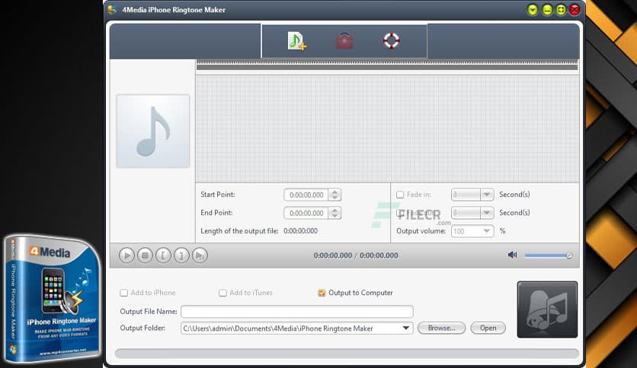Set end point with right bracket button
This screenshot has width=637, height=368.
point(181,255)
